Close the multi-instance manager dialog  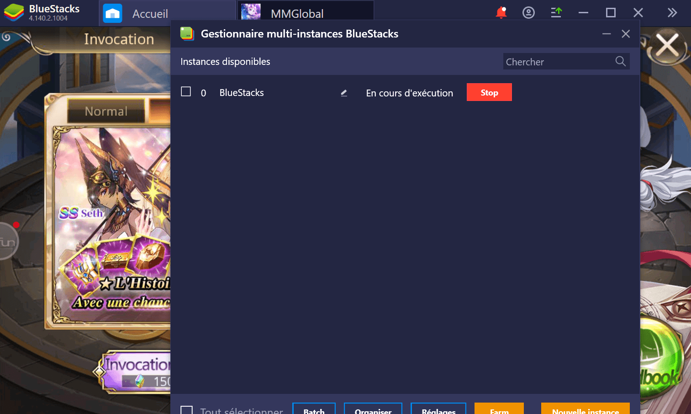click(x=626, y=34)
